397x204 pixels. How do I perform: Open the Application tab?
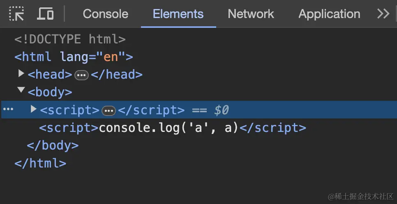(329, 14)
